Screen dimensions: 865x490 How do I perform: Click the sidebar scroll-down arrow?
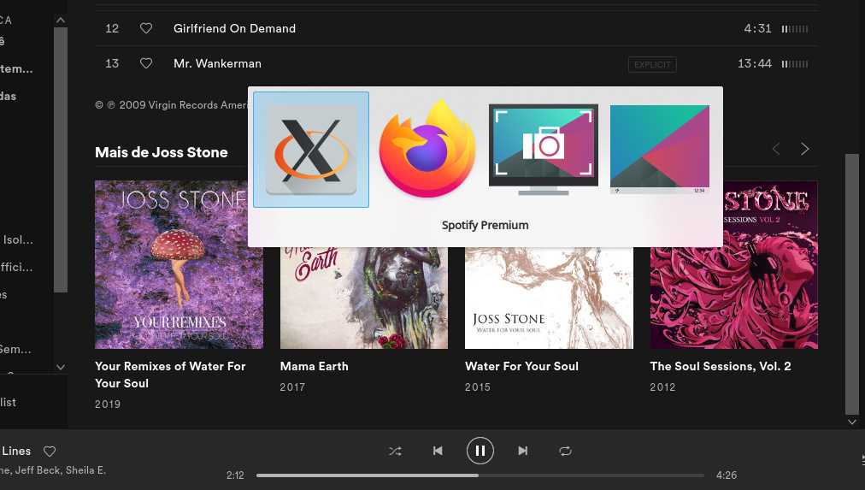(x=61, y=367)
